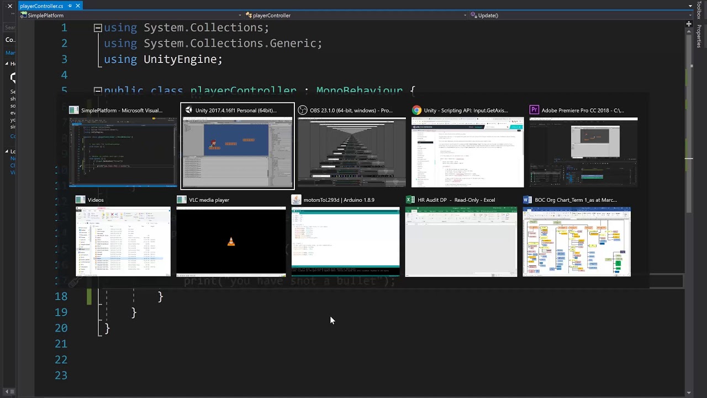Switch to the VLC media player window thumbnail
The image size is (707, 398).
(x=231, y=242)
